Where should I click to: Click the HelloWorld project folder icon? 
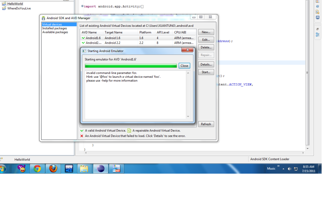pos(4,4)
